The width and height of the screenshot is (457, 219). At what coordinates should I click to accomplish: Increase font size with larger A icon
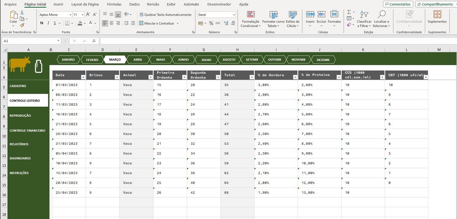88,14
